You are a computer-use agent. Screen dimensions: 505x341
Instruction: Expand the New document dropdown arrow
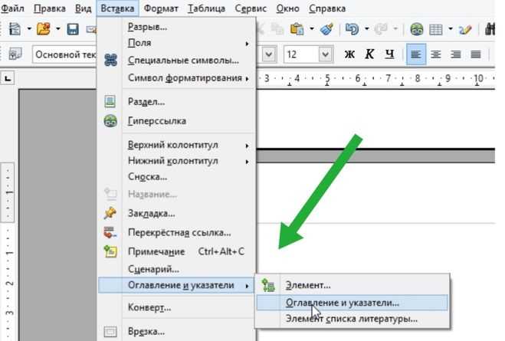tap(29, 29)
